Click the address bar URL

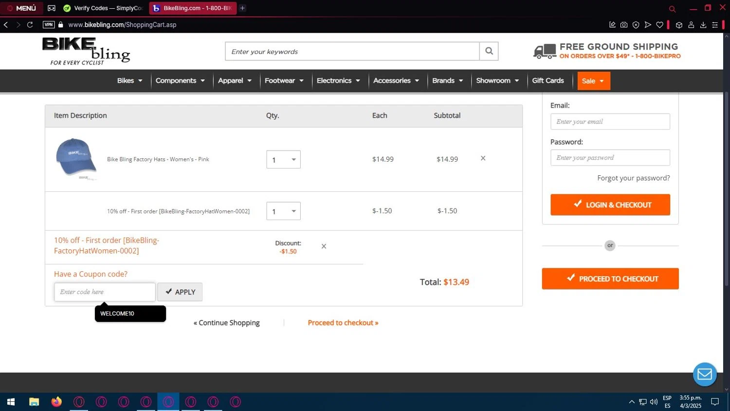pos(122,25)
